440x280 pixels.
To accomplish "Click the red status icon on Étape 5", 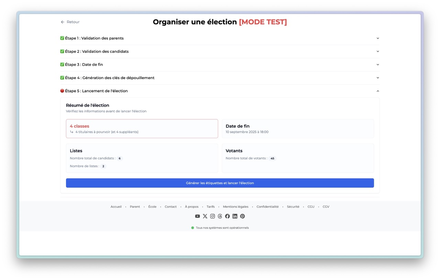I will coord(62,91).
